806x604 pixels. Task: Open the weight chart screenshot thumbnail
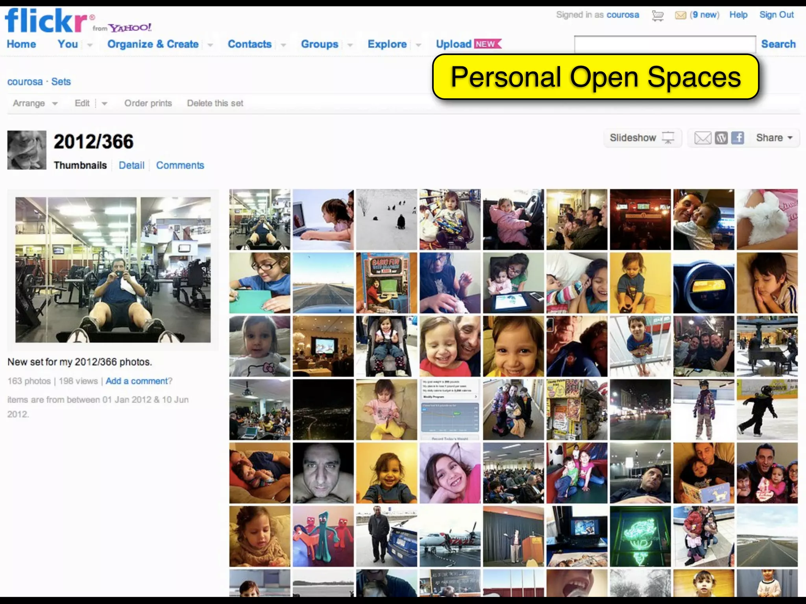coord(450,409)
